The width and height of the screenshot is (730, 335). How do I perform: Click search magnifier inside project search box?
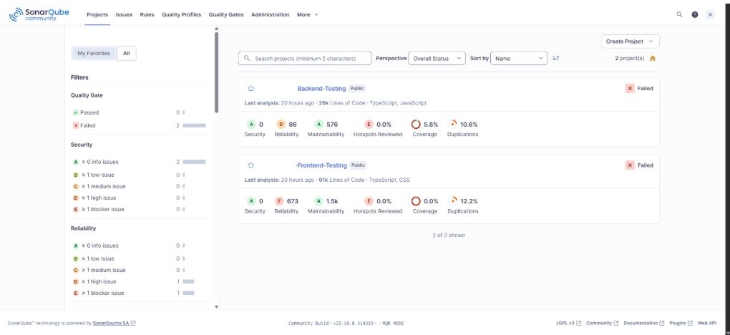click(247, 58)
